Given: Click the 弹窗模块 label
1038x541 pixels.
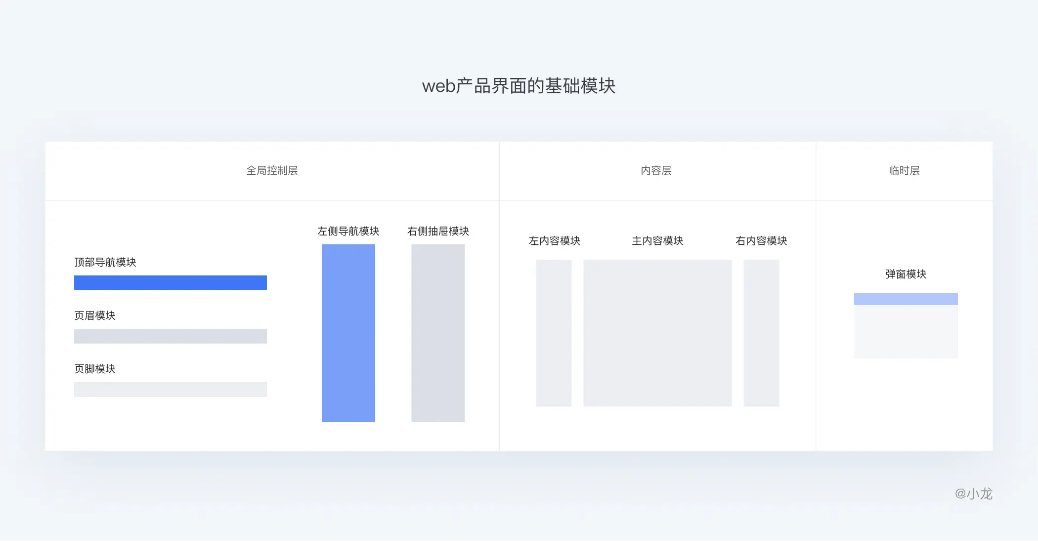Looking at the screenshot, I should click(906, 274).
